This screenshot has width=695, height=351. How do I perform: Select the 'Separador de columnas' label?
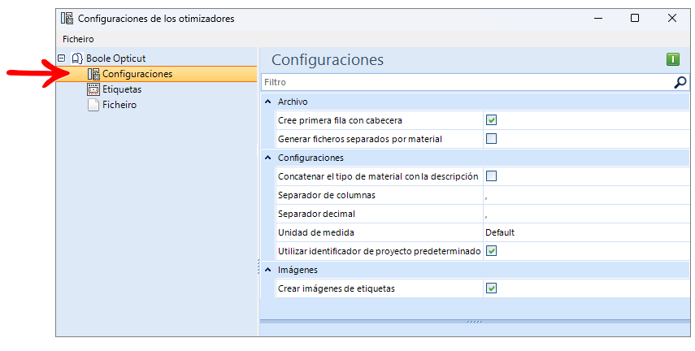click(327, 195)
